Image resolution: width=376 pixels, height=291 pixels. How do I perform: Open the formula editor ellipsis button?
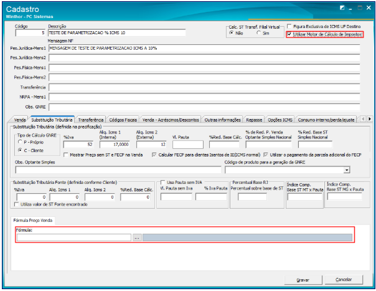point(137,237)
